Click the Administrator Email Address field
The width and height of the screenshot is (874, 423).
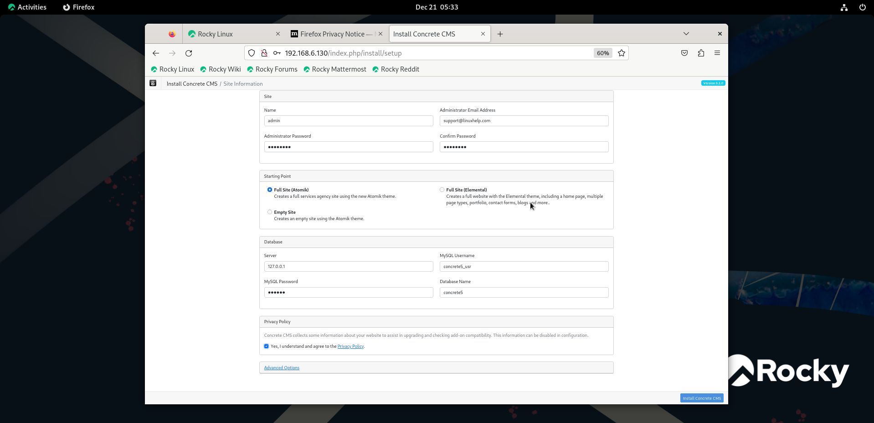tap(524, 121)
